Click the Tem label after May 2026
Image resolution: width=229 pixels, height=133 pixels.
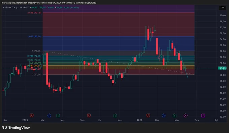pyautogui.click(x=197, y=120)
